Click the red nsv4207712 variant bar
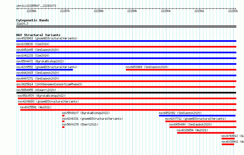The image size is (244, 155). coord(201,121)
